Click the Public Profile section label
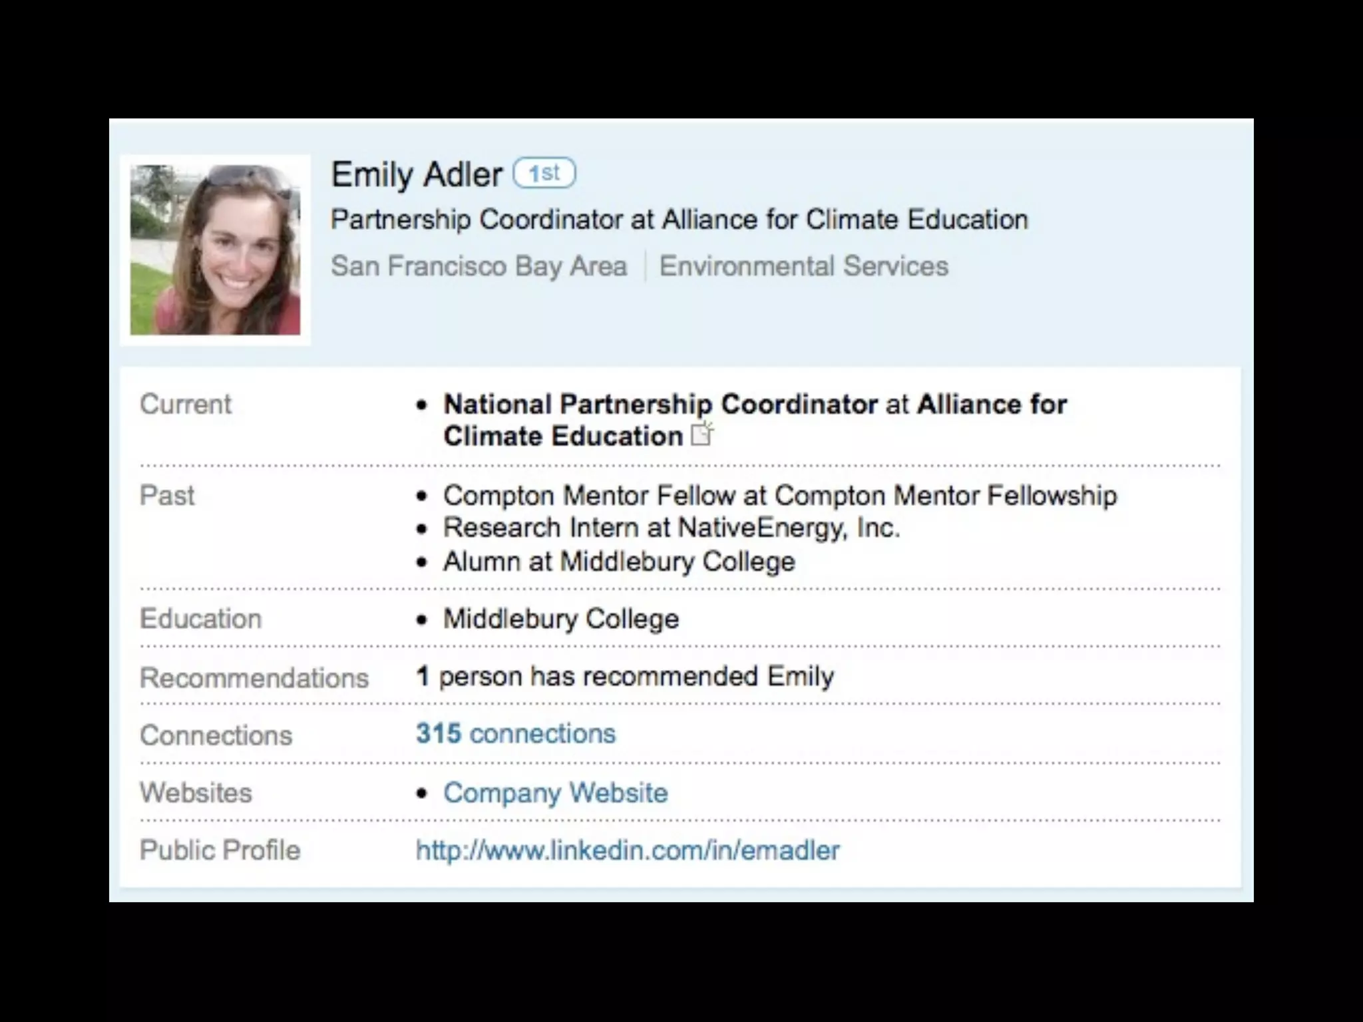Image resolution: width=1363 pixels, height=1022 pixels. coord(220,850)
